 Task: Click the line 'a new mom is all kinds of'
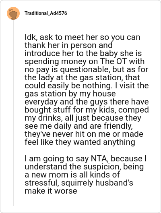(72, 175)
